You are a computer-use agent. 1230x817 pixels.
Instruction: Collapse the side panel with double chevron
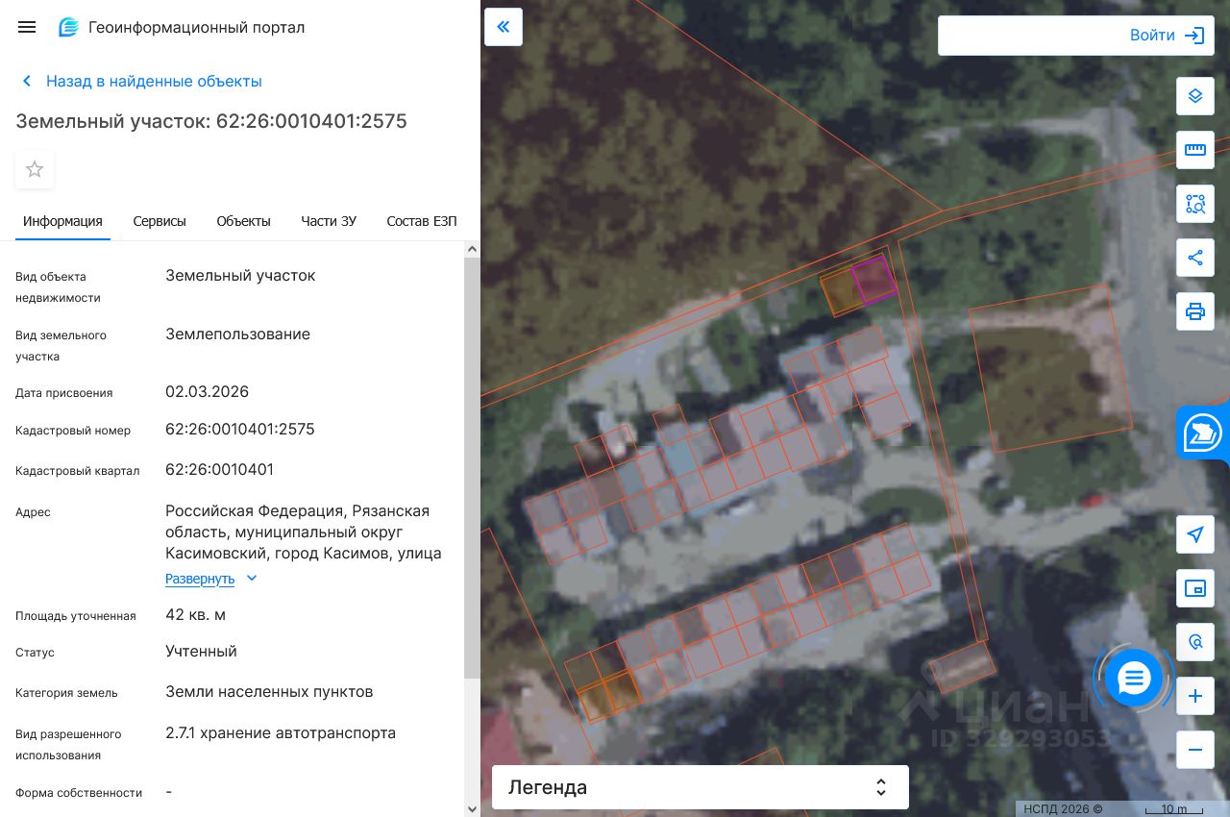504,27
